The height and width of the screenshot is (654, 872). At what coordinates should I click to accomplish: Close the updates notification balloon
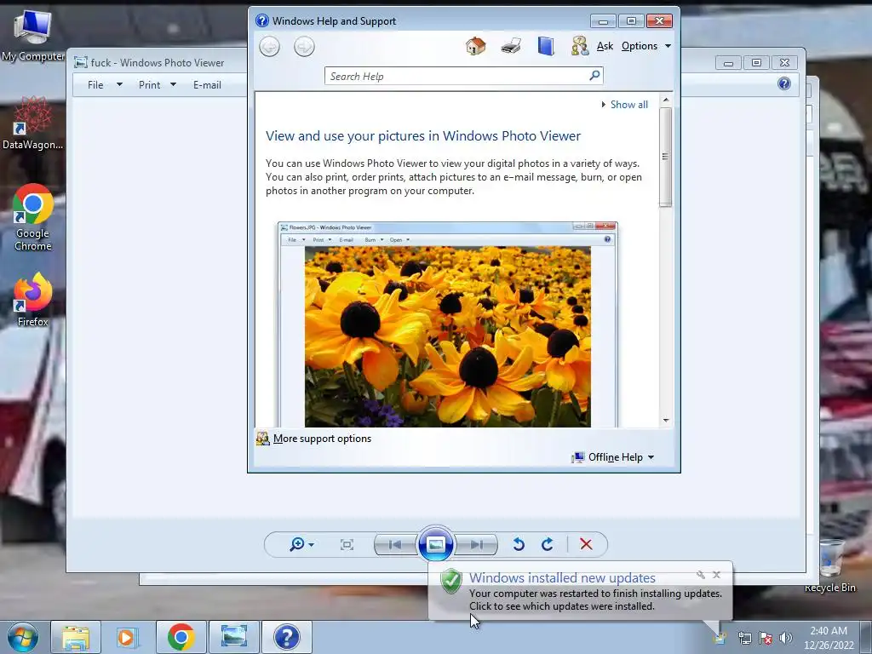coord(716,575)
